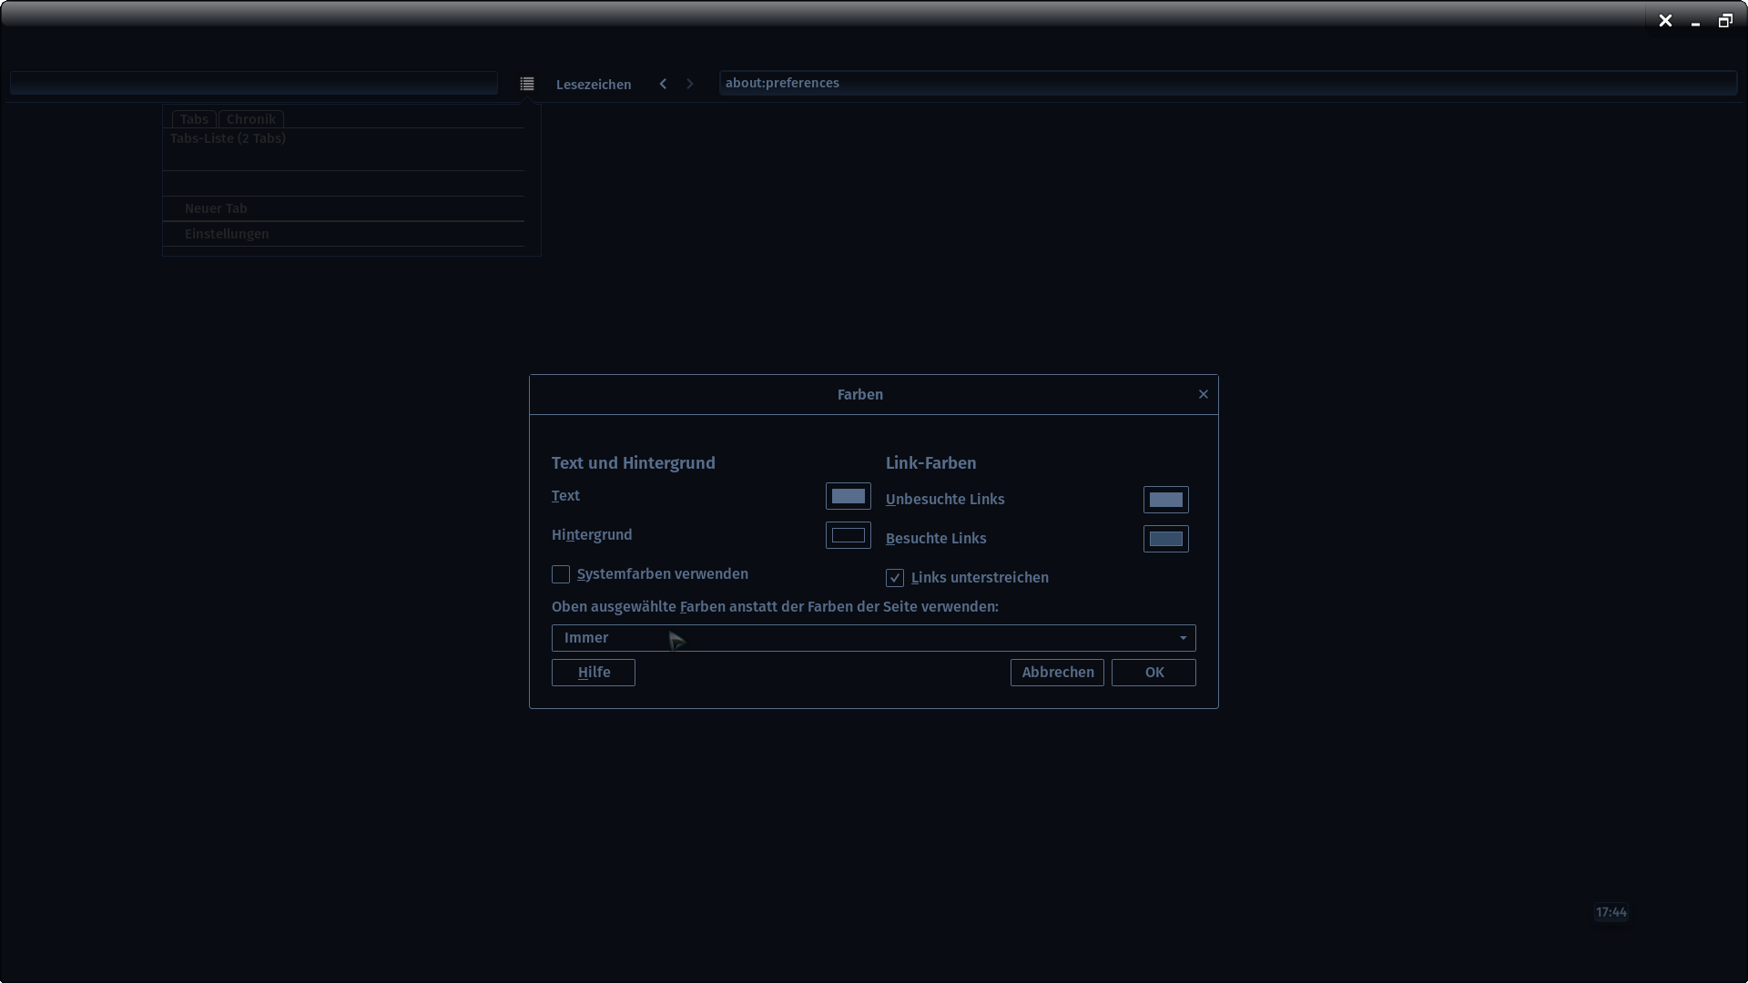Go forward with the right arrow
The width and height of the screenshot is (1748, 983).
point(690,84)
